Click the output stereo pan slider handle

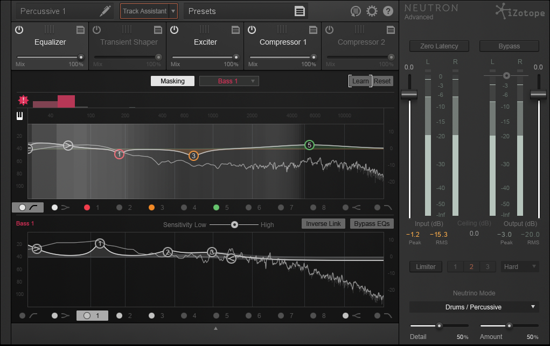coord(506,75)
